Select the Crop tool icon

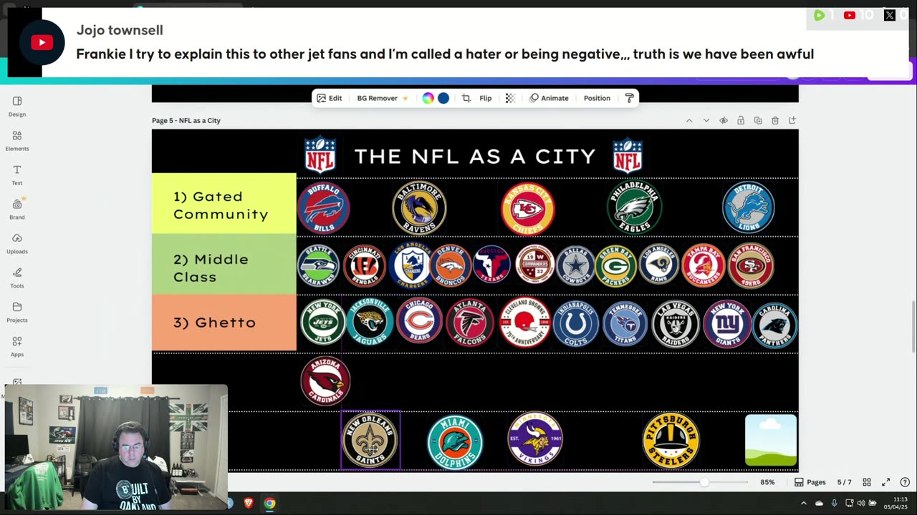click(466, 98)
